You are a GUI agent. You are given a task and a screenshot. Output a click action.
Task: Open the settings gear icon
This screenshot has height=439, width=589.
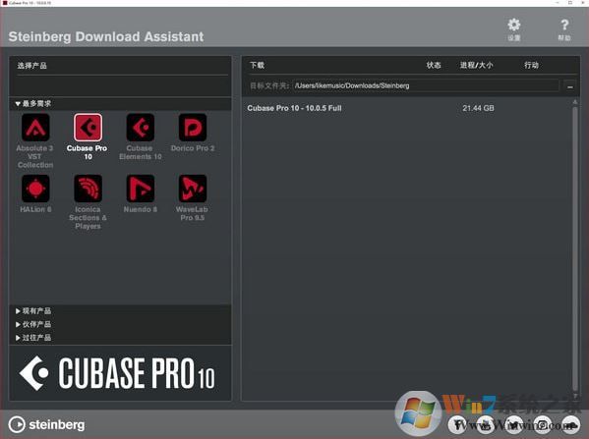pos(514,26)
